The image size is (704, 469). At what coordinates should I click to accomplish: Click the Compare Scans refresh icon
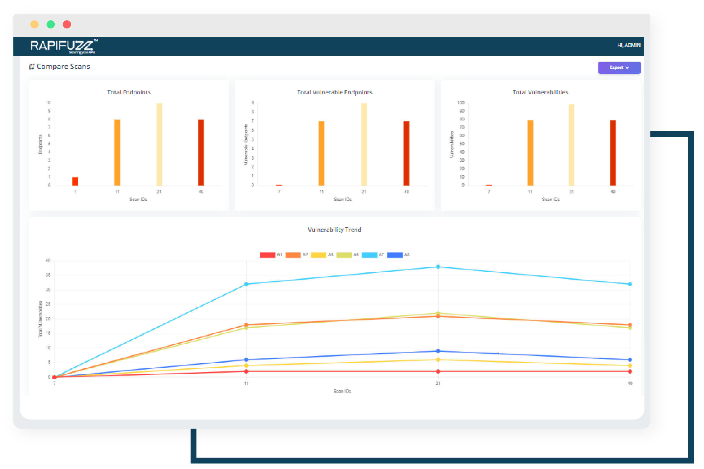(x=32, y=67)
